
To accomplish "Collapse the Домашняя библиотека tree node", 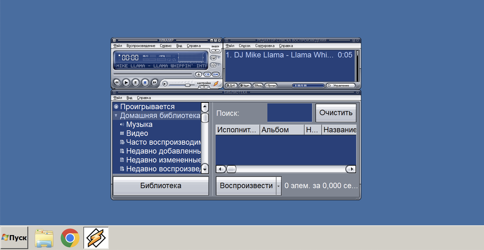I will 116,116.
